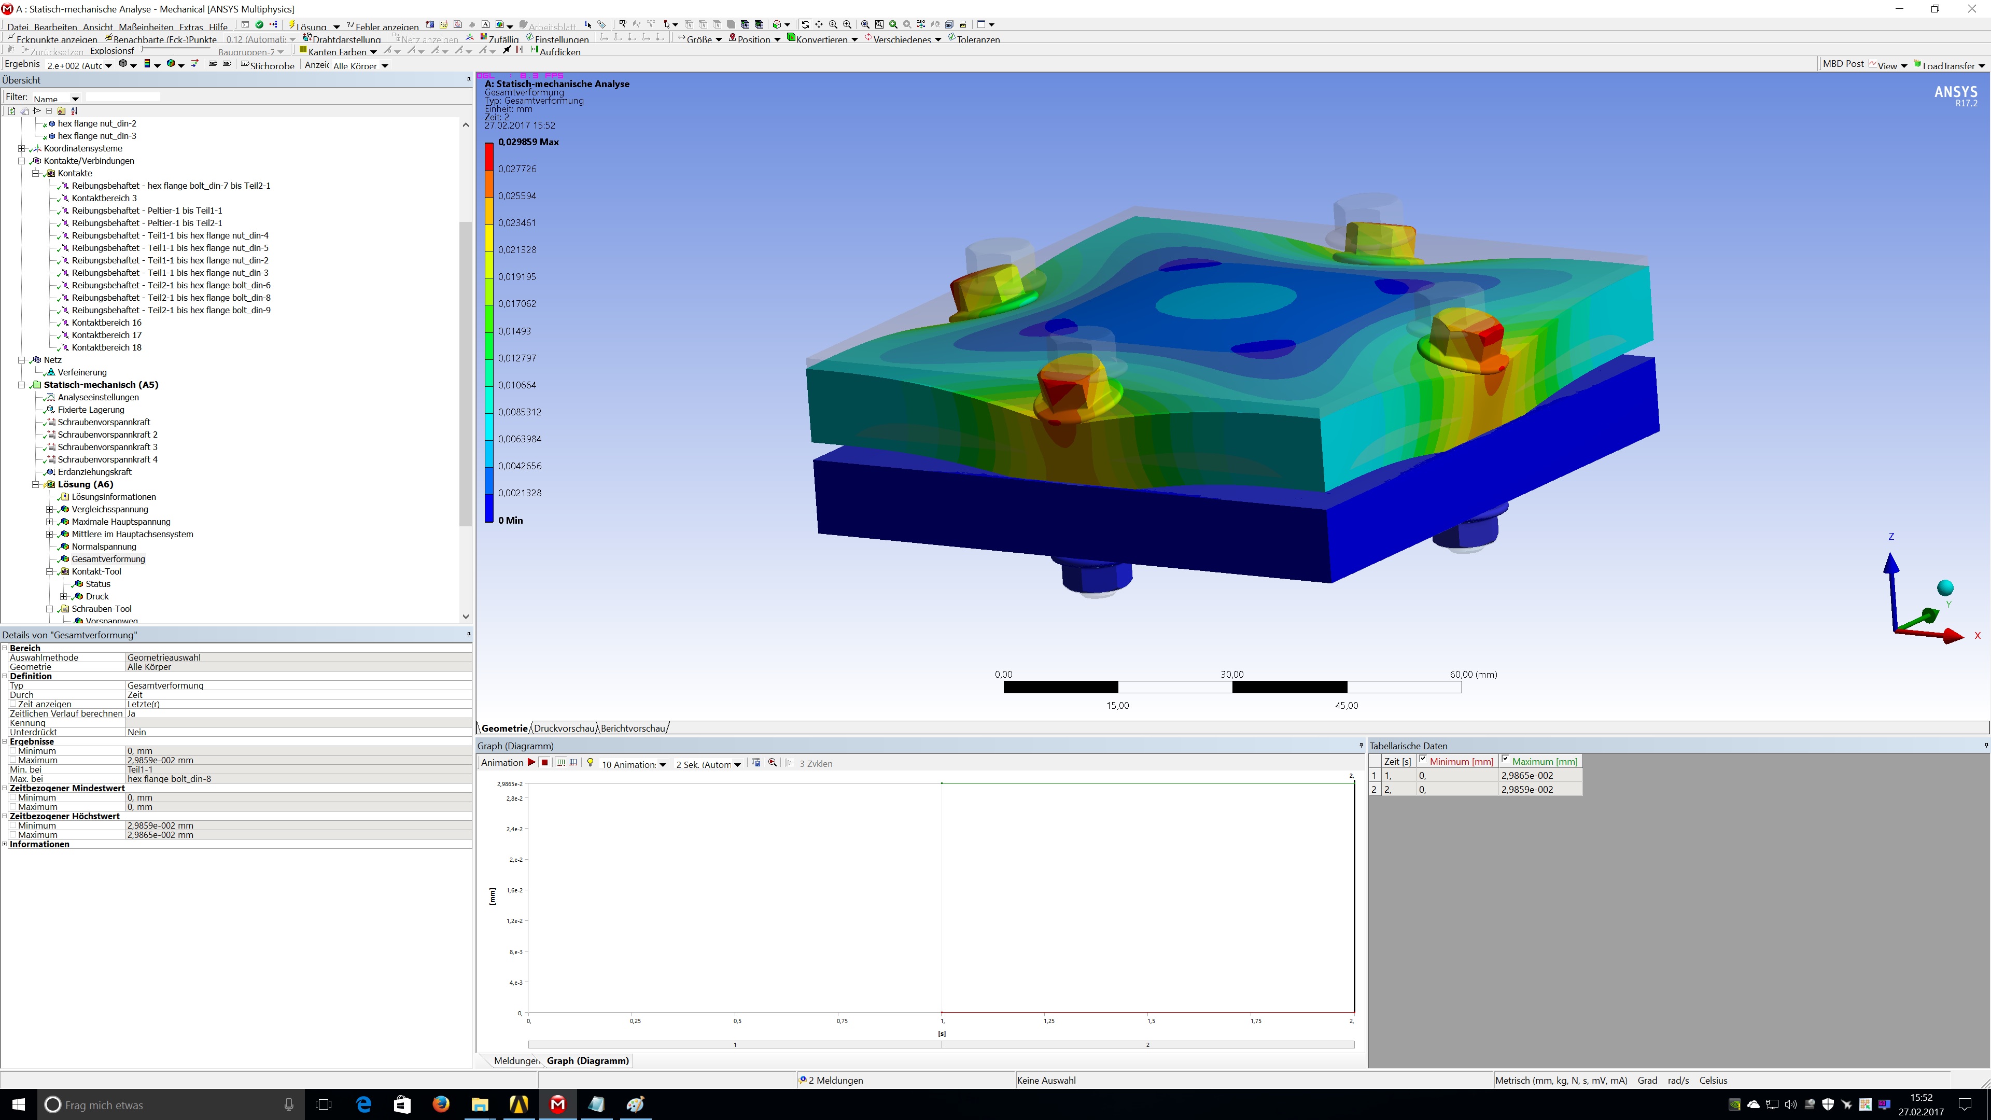The image size is (1991, 1120).
Task: Open the Windows Store taskbar icon
Action: 402,1104
